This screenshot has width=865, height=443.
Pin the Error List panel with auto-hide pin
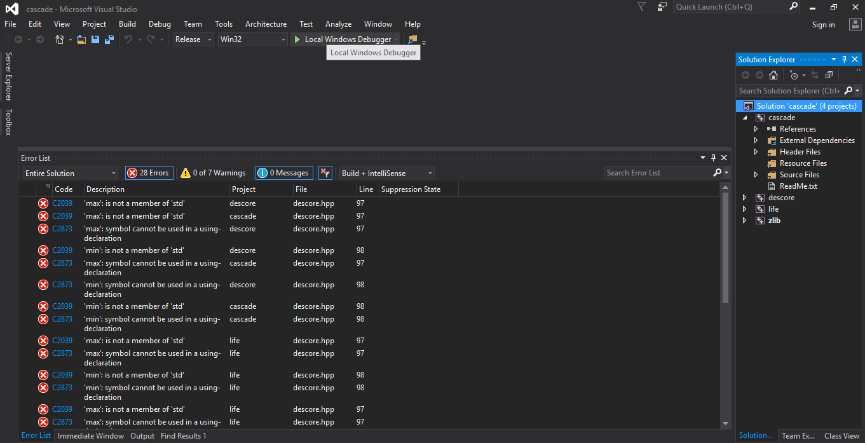(713, 158)
